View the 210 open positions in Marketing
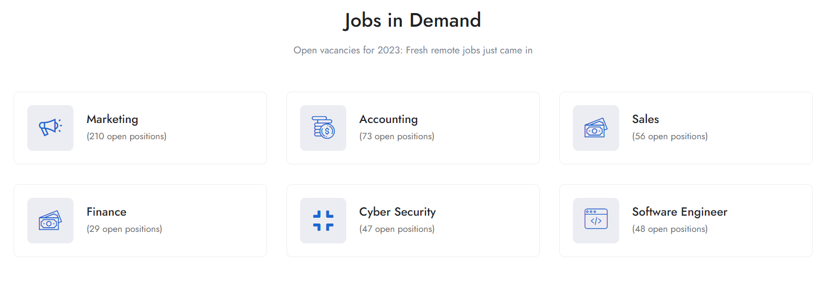This screenshot has width=829, height=290. [x=126, y=136]
